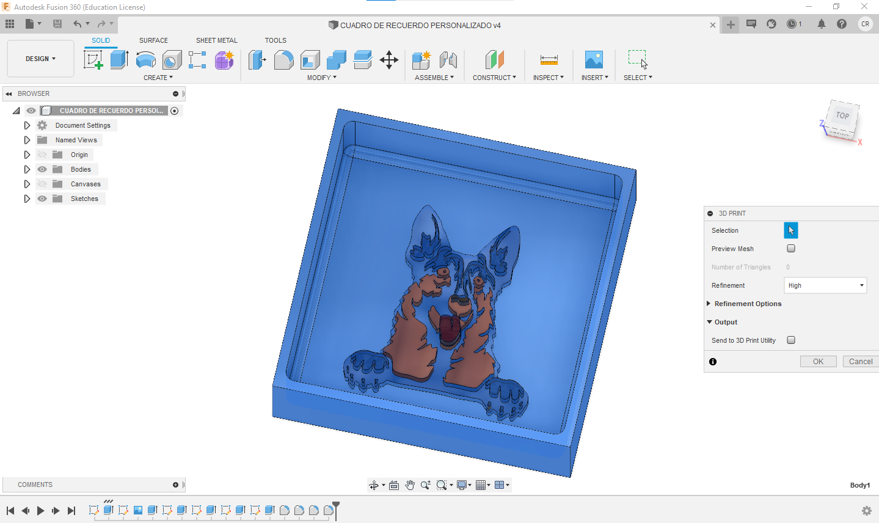This screenshot has width=879, height=523.
Task: Show the Canvases folder
Action: coord(42,184)
